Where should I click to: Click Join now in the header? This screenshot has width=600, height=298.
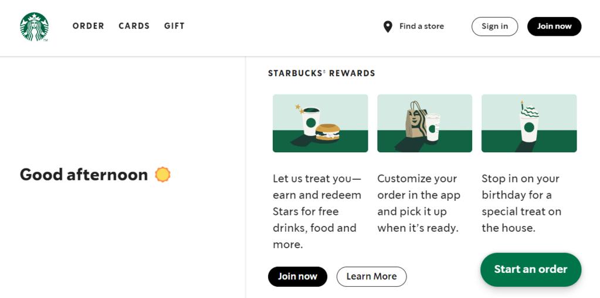[x=554, y=26]
